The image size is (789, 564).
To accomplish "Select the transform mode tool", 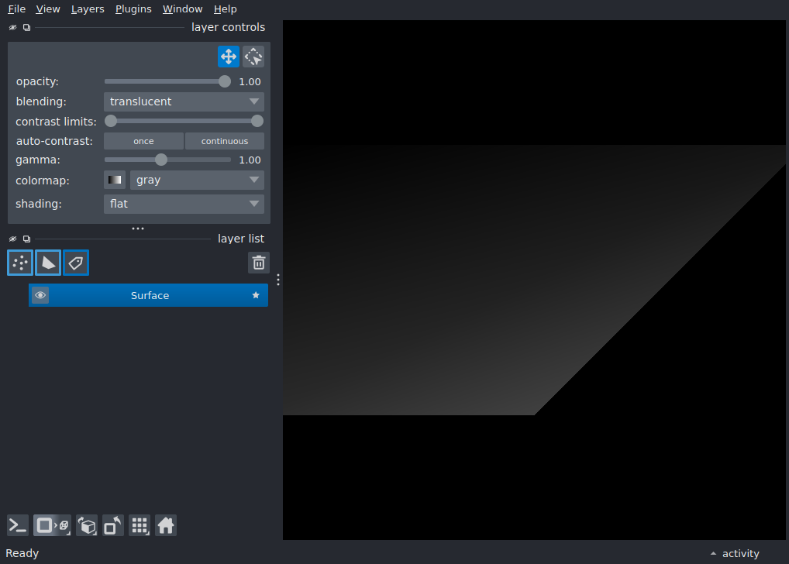I will point(253,57).
